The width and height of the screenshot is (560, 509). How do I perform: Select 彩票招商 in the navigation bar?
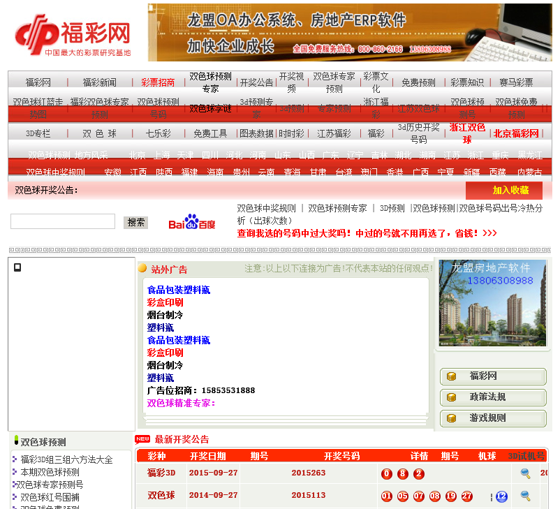click(158, 82)
